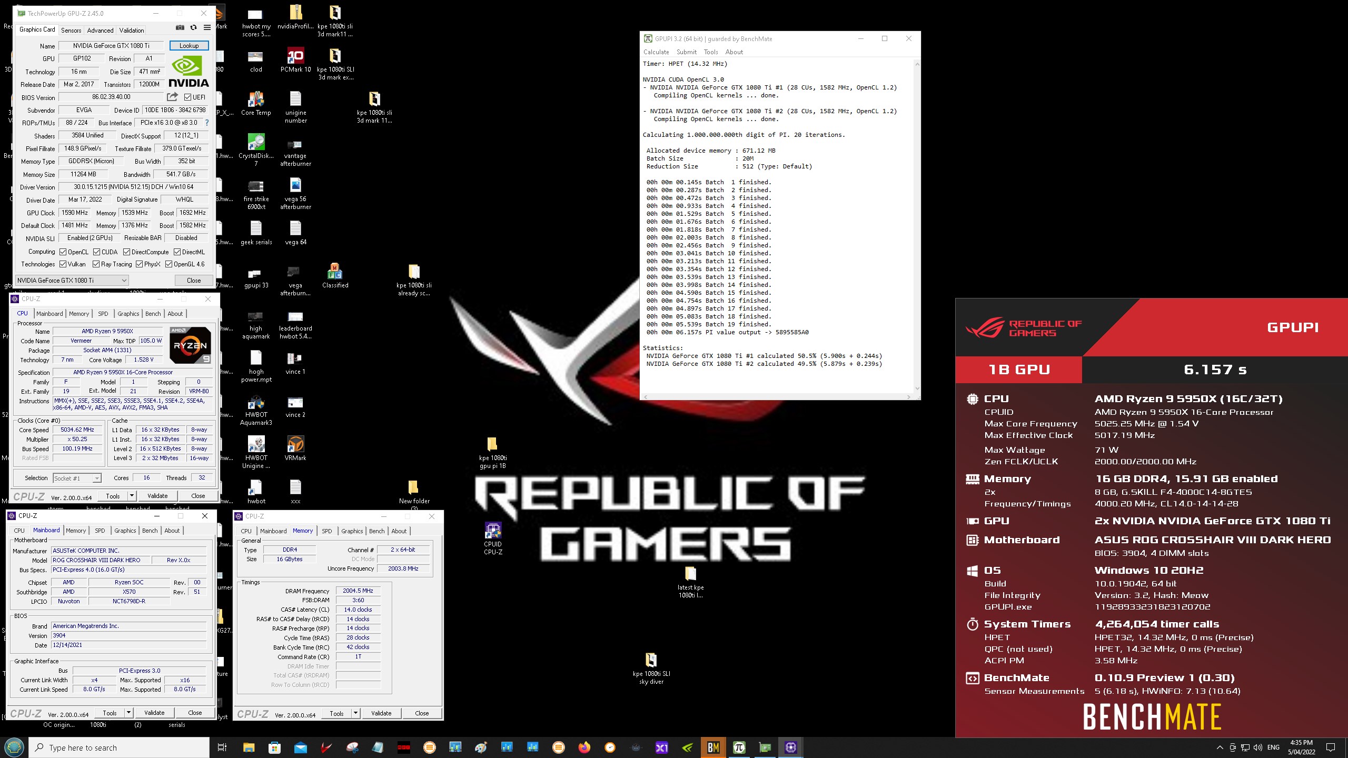1348x758 pixels.
Task: Toggle the Vulkan technologies checkbox
Action: (63, 264)
